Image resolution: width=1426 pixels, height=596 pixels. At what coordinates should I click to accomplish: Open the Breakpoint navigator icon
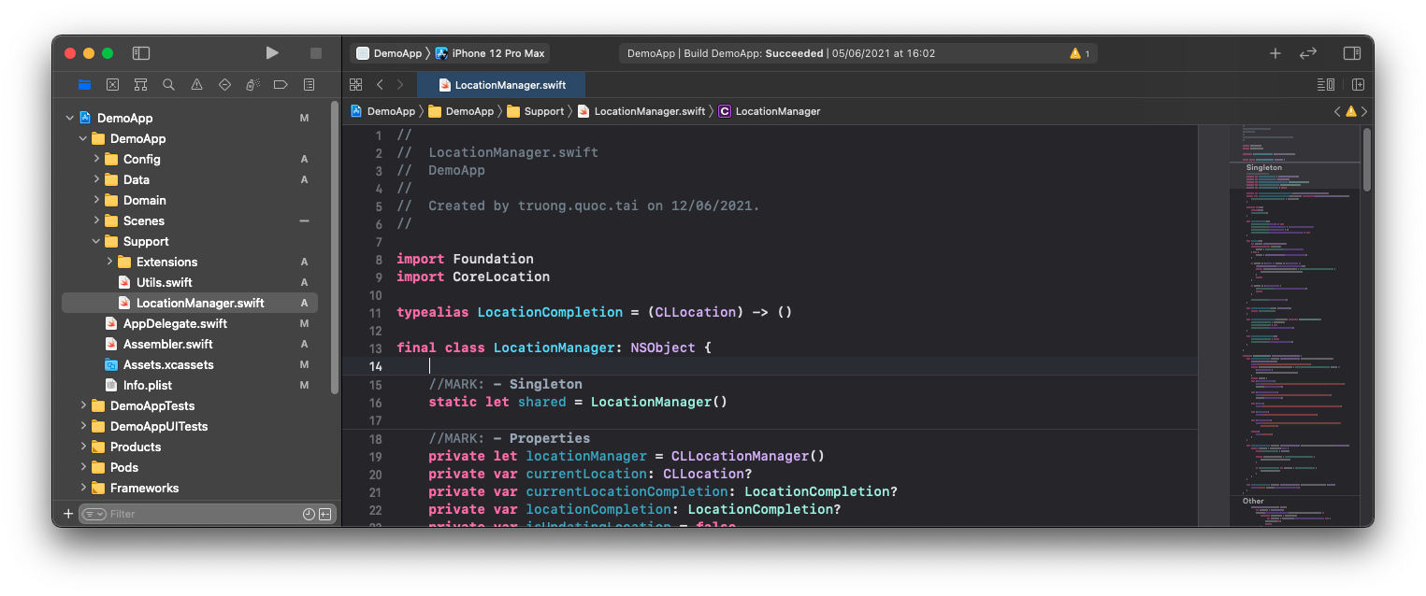[x=281, y=84]
